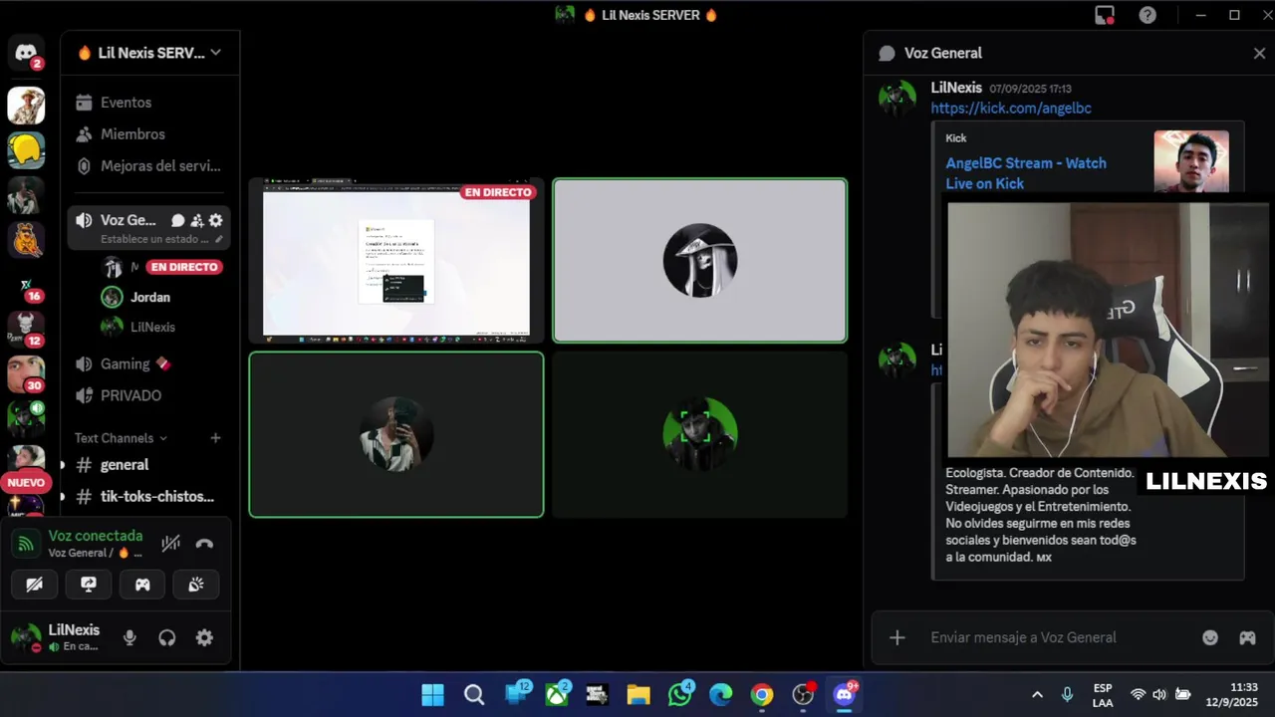This screenshot has width=1275, height=717.
Task: Open Xbox app in taskbar
Action: 556,695
